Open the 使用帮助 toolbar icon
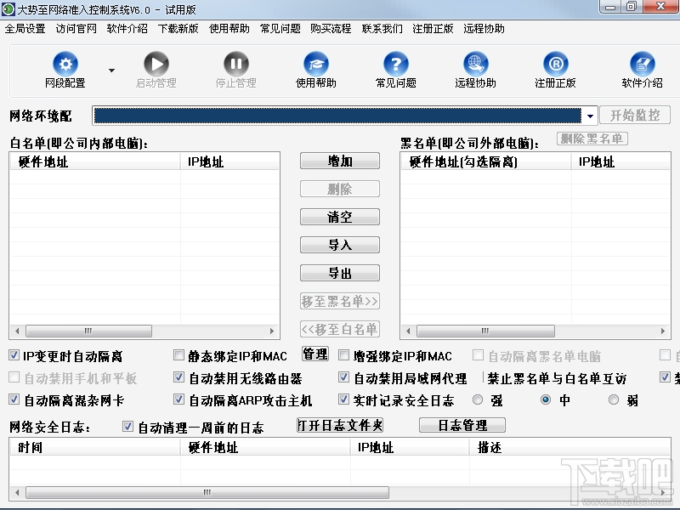 click(315, 64)
